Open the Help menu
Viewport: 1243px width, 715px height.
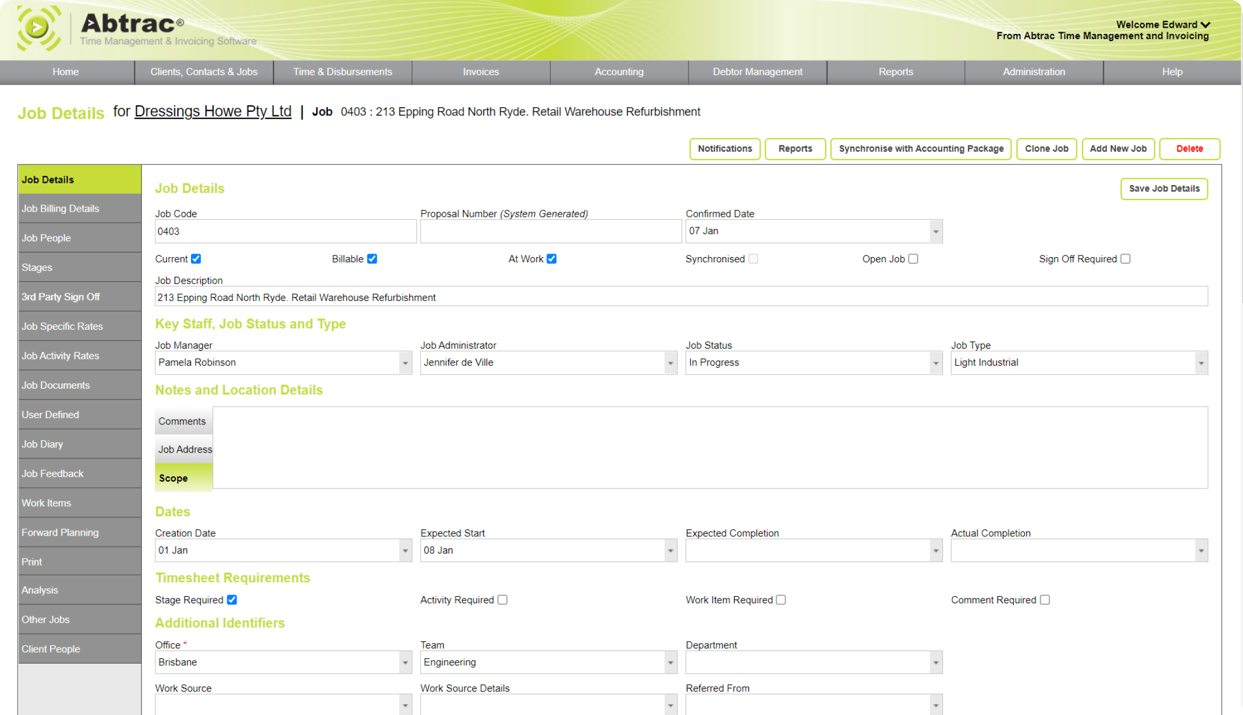1172,72
